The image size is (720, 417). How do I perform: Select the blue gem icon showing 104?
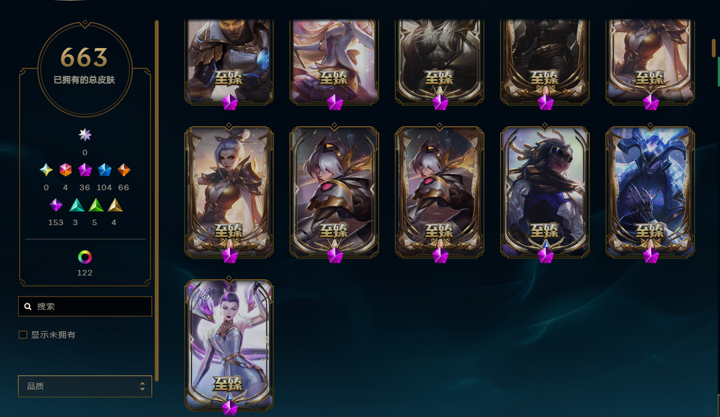105,170
